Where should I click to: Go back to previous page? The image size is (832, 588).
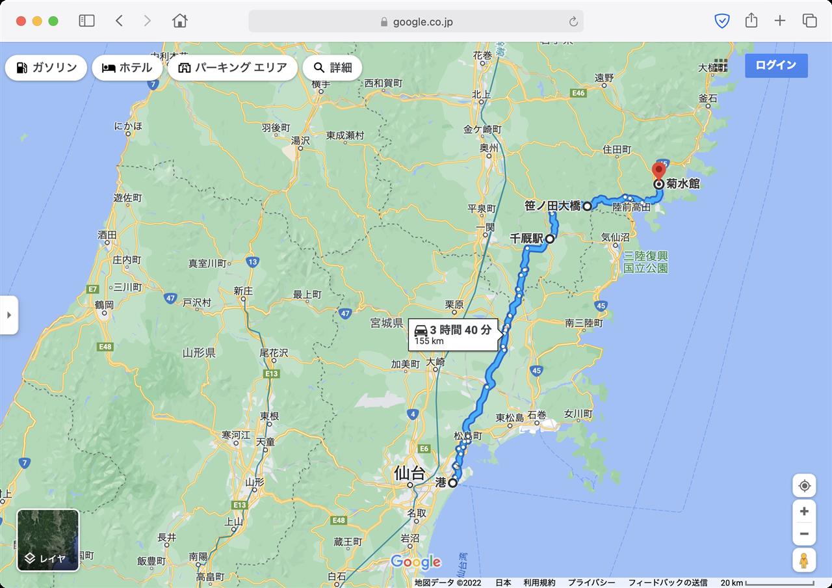point(119,21)
